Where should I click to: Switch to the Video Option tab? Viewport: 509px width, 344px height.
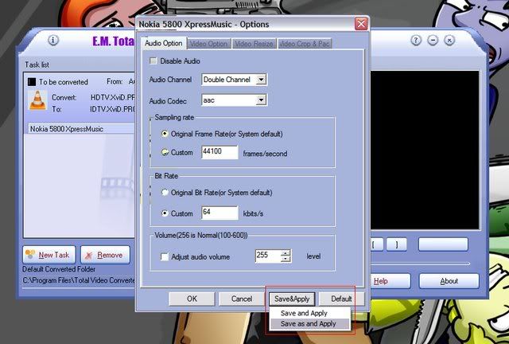pos(209,43)
